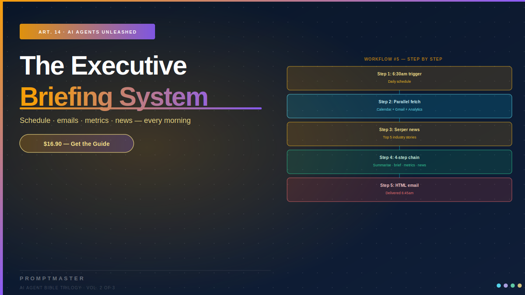Select the 'Step 2: Parallel fetch' card
This screenshot has height=295, width=525.
(399, 106)
